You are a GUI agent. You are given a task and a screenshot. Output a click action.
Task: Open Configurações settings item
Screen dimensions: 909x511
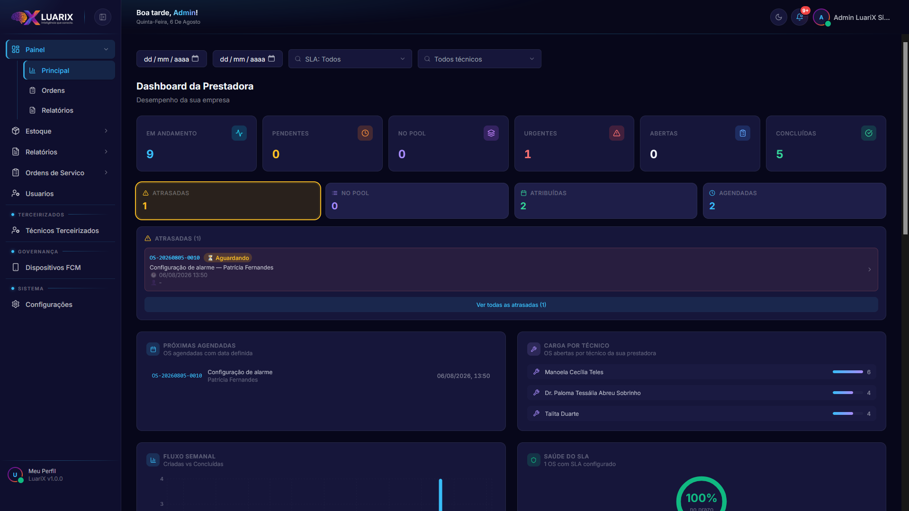point(60,304)
